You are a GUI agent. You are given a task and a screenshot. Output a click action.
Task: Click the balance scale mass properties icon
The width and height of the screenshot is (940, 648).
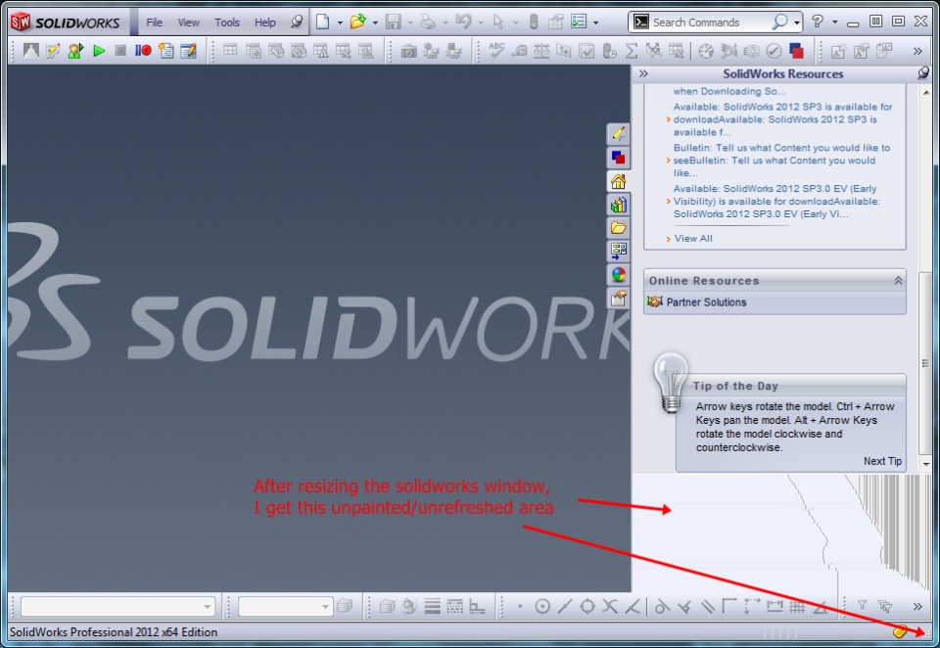pos(541,52)
